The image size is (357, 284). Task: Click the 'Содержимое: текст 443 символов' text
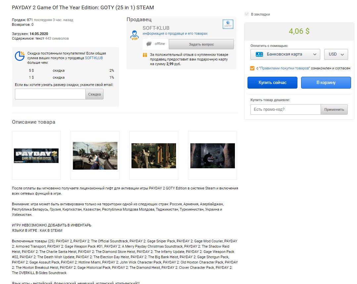tap(40, 38)
